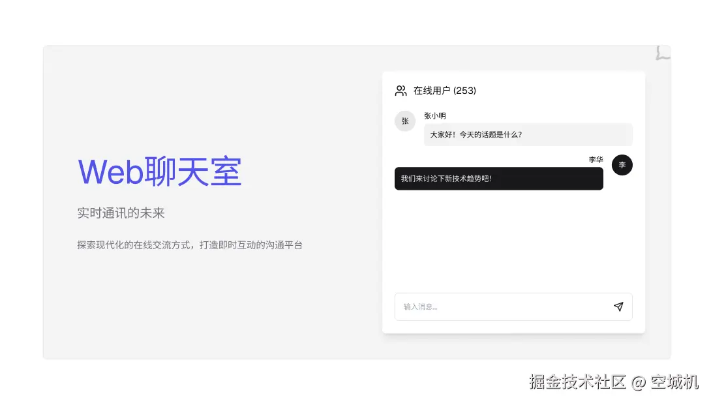The width and height of the screenshot is (711, 403).
Task: Click the chat bubble sketch decoration
Action: pyautogui.click(x=663, y=53)
